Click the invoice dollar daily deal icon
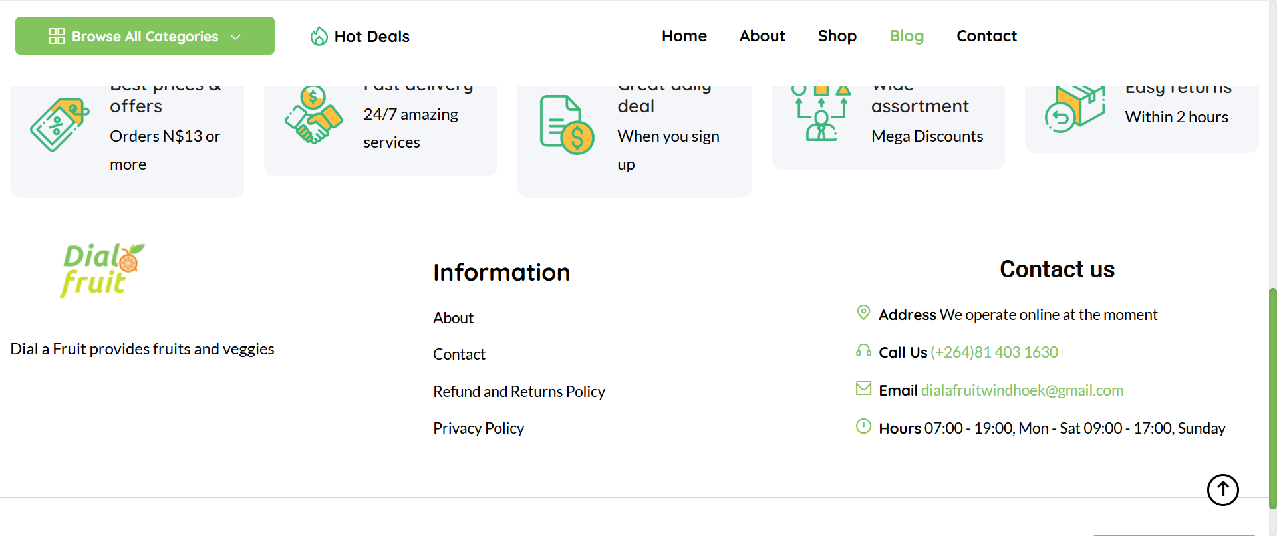The height and width of the screenshot is (536, 1277). (x=567, y=125)
